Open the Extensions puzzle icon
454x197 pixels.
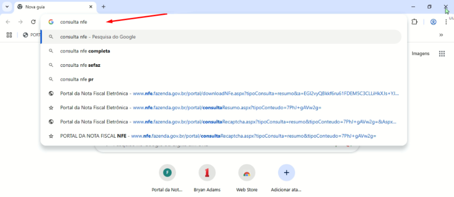[415, 22]
